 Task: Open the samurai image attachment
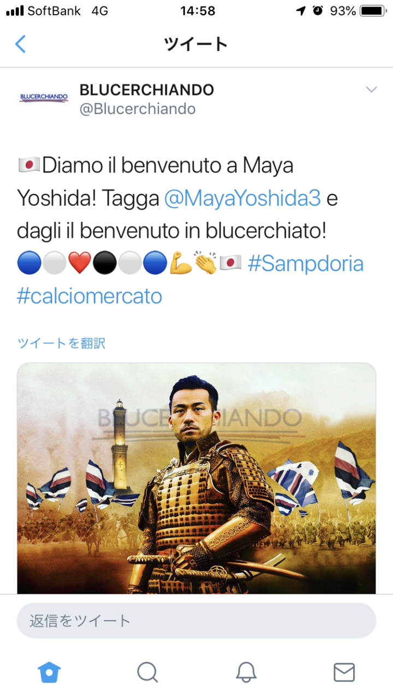click(x=196, y=478)
